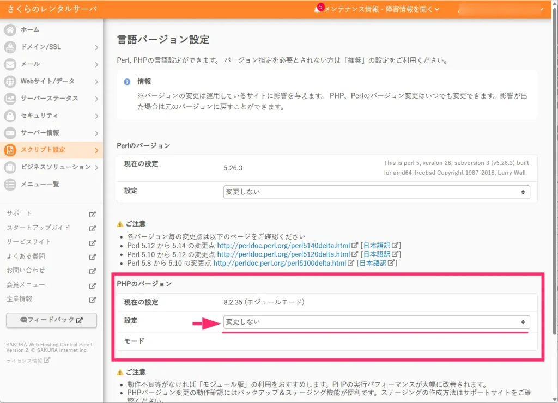Click external icon beside ライセンス情報
This screenshot has width=558, height=403.
click(x=47, y=360)
